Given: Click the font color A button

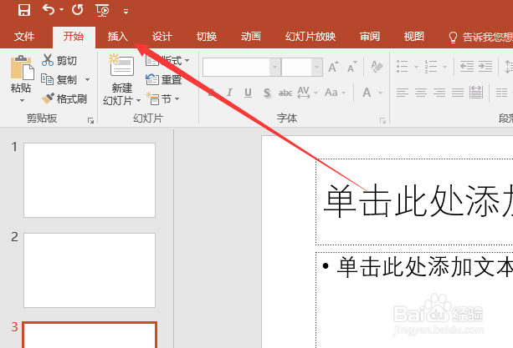Looking at the screenshot, I should coord(367,93).
